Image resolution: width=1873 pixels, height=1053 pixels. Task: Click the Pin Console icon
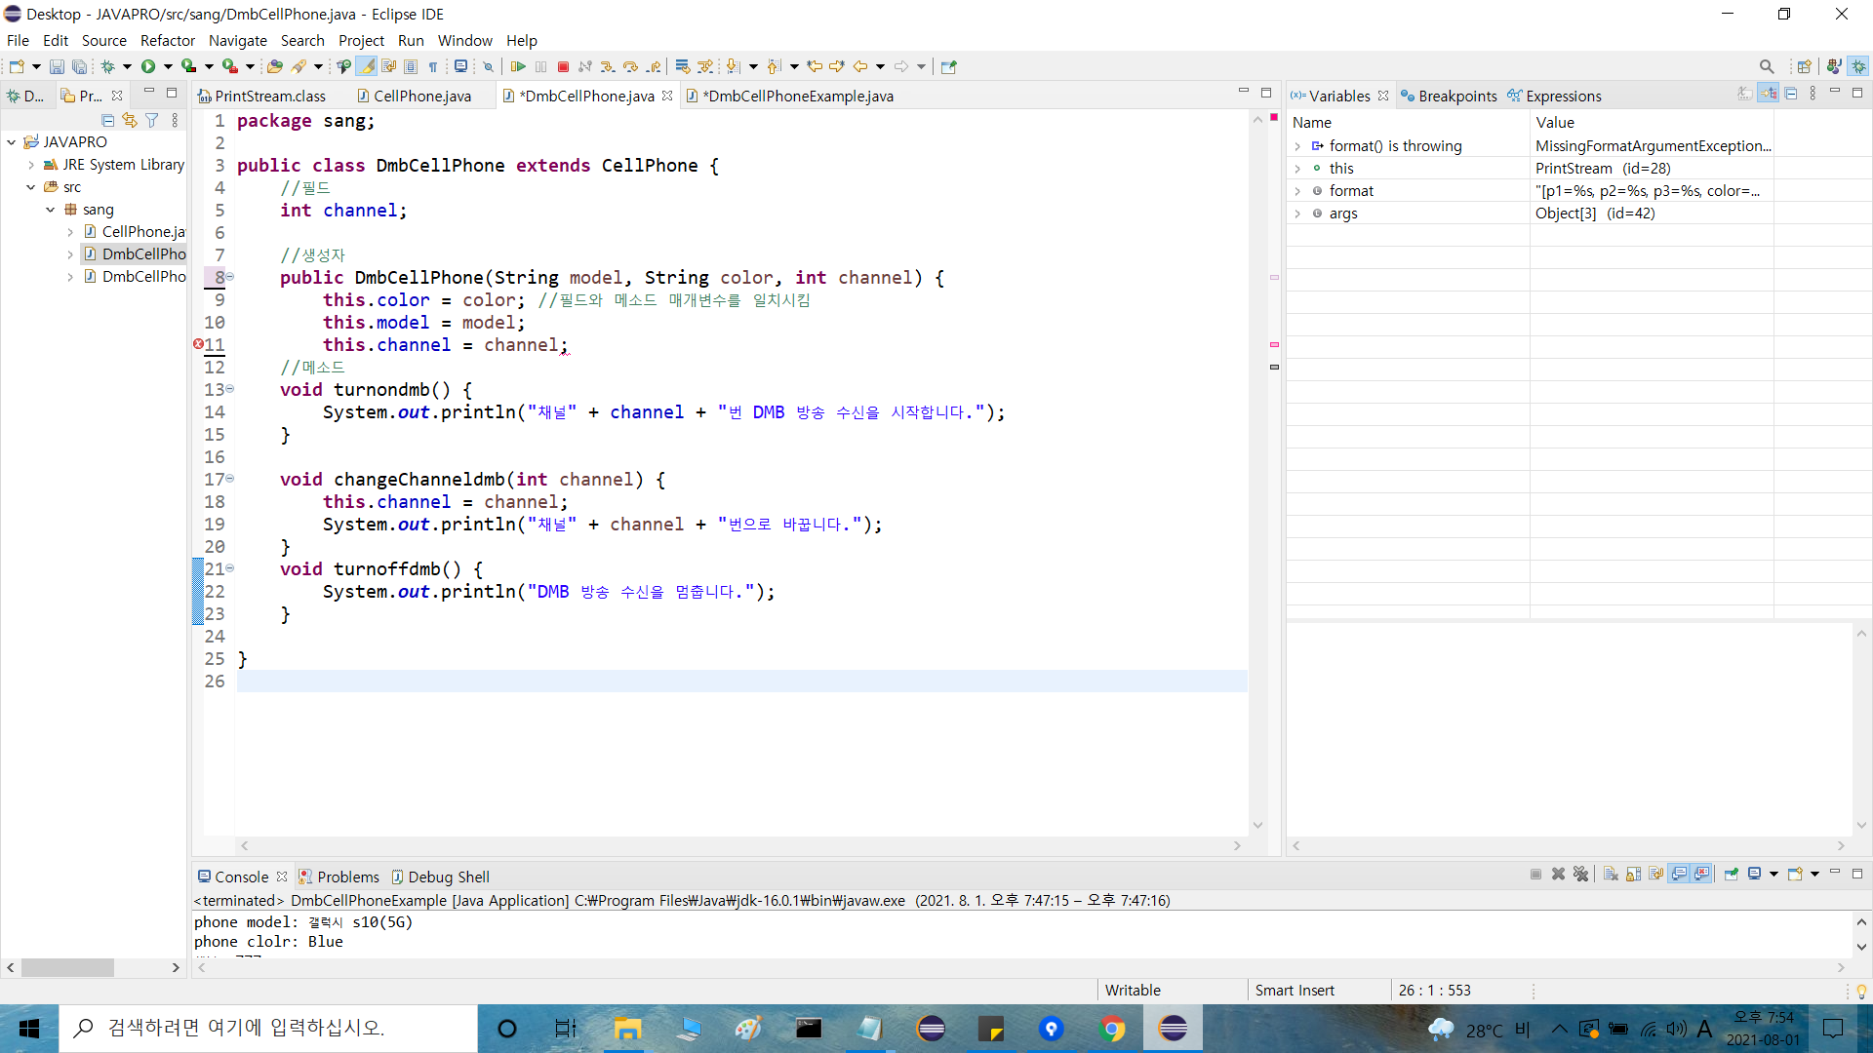click(x=1731, y=874)
